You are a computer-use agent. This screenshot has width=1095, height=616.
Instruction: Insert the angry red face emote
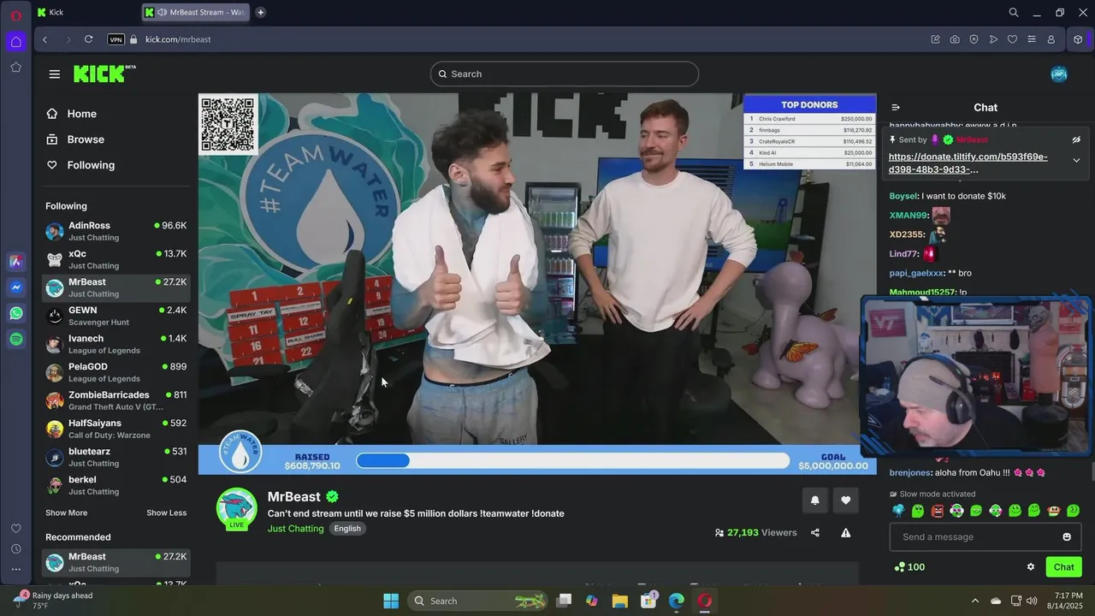coord(938,511)
